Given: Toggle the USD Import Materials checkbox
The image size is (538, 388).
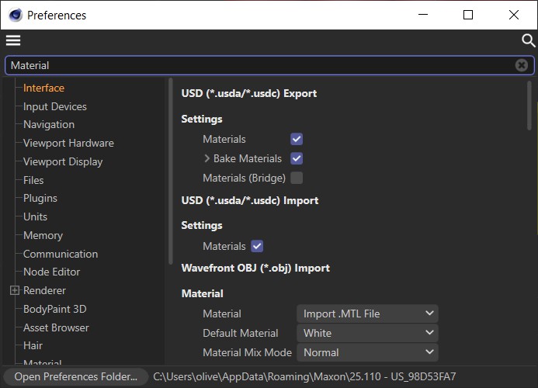Looking at the screenshot, I should click(x=257, y=246).
